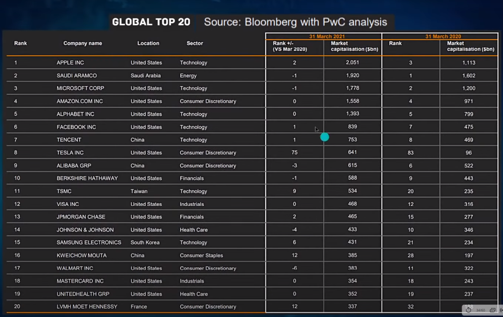Click Financials sector in Berkshire Hathaway row
The height and width of the screenshot is (317, 503).
(x=192, y=178)
